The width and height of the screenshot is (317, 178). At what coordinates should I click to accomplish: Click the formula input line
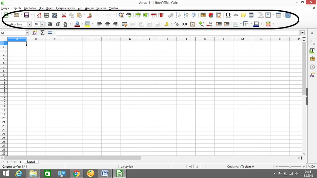click(178, 33)
